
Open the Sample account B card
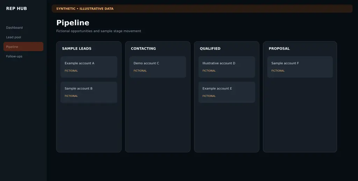point(89,92)
